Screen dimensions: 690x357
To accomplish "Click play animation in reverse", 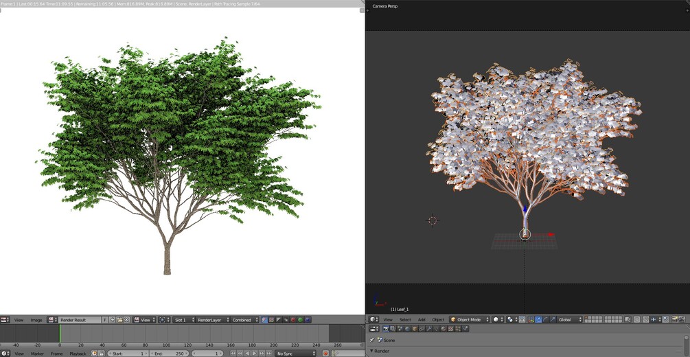I will point(247,354).
